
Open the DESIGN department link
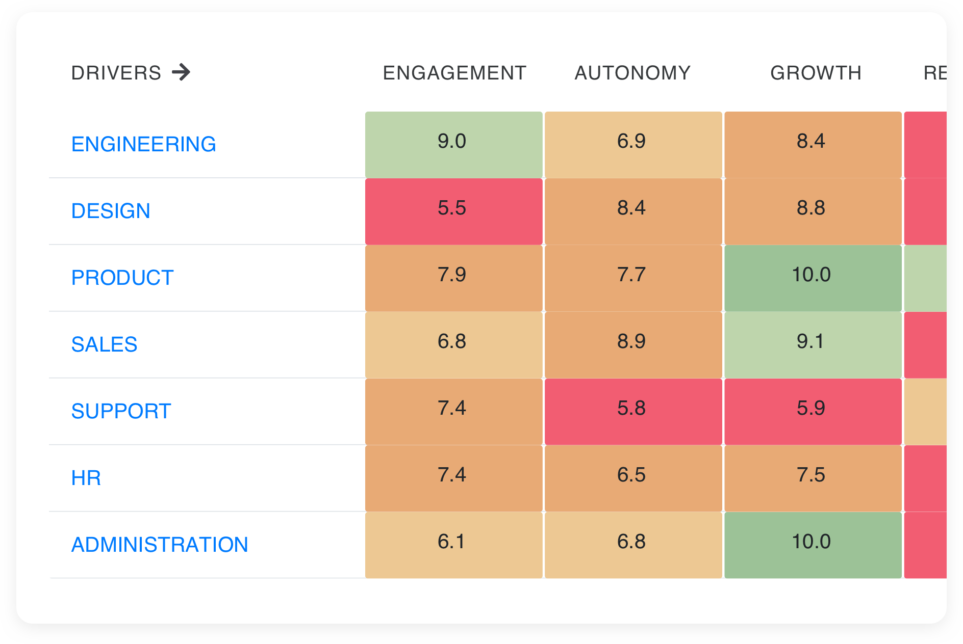[111, 211]
